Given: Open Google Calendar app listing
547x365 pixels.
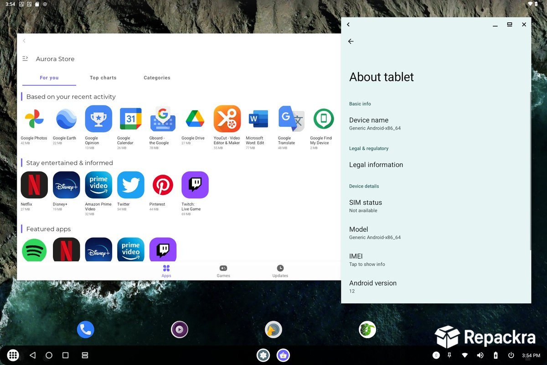Looking at the screenshot, I should click(131, 119).
